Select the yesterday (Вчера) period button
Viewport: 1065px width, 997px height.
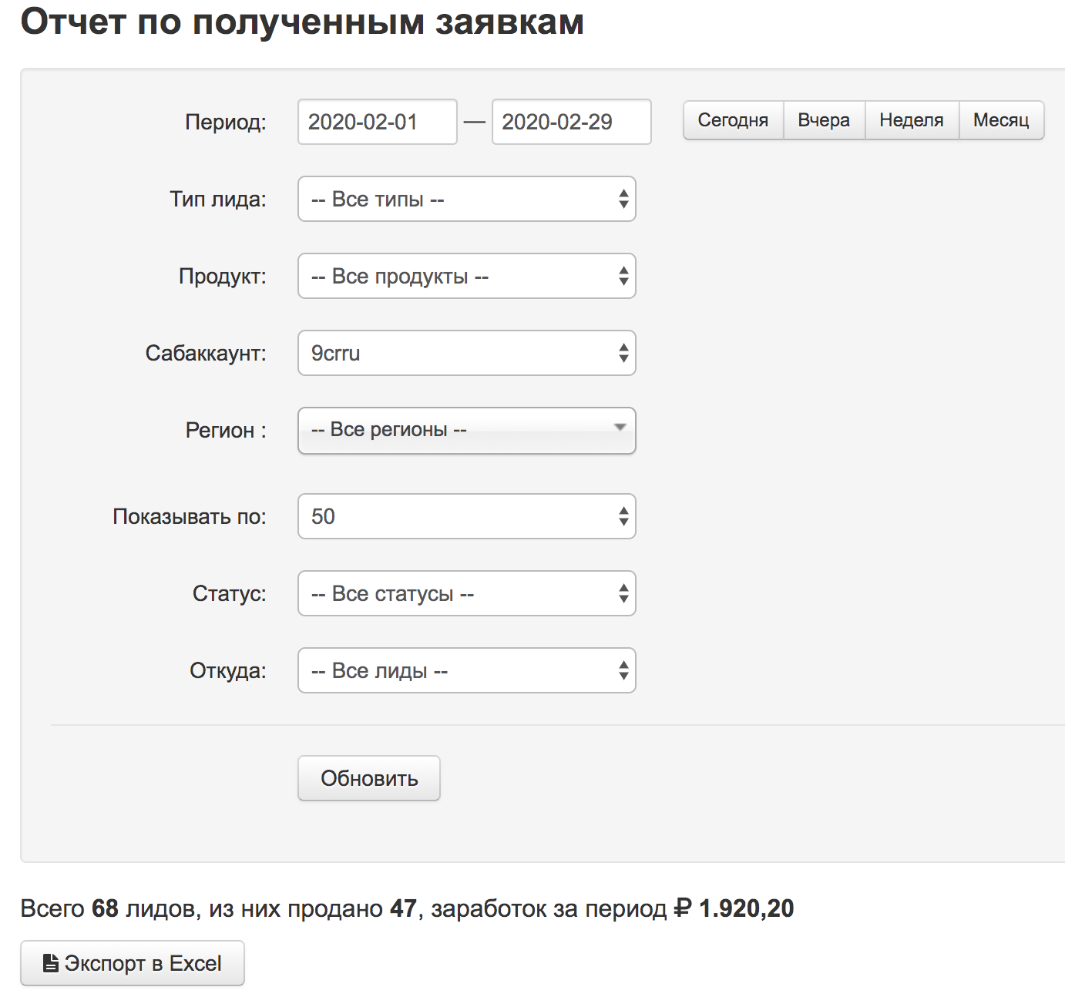824,120
